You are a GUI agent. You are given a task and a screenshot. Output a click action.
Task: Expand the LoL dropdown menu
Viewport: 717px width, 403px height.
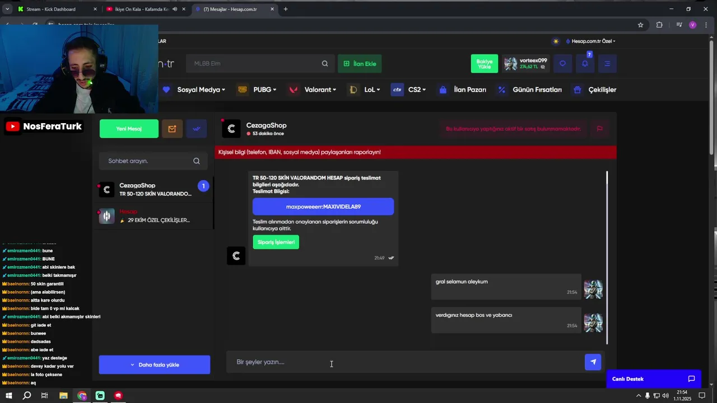373,90
